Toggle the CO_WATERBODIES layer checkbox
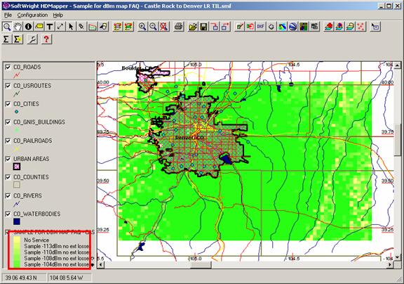Screen dimensions: 404x284 8,214
